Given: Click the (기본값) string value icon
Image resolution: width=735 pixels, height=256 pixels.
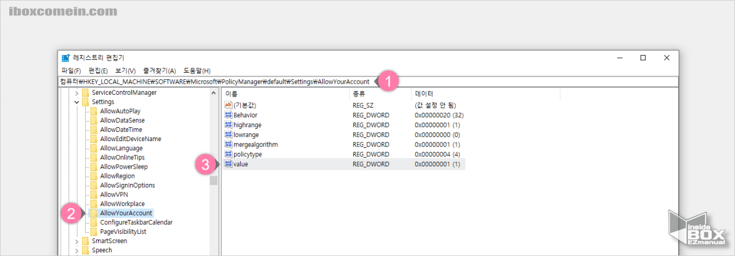Looking at the screenshot, I should pyautogui.click(x=228, y=106).
